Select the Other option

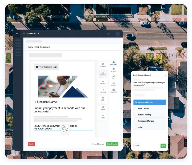tap(150, 127)
